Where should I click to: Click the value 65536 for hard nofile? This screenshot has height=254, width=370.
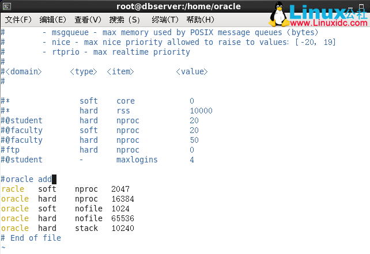[123, 218]
